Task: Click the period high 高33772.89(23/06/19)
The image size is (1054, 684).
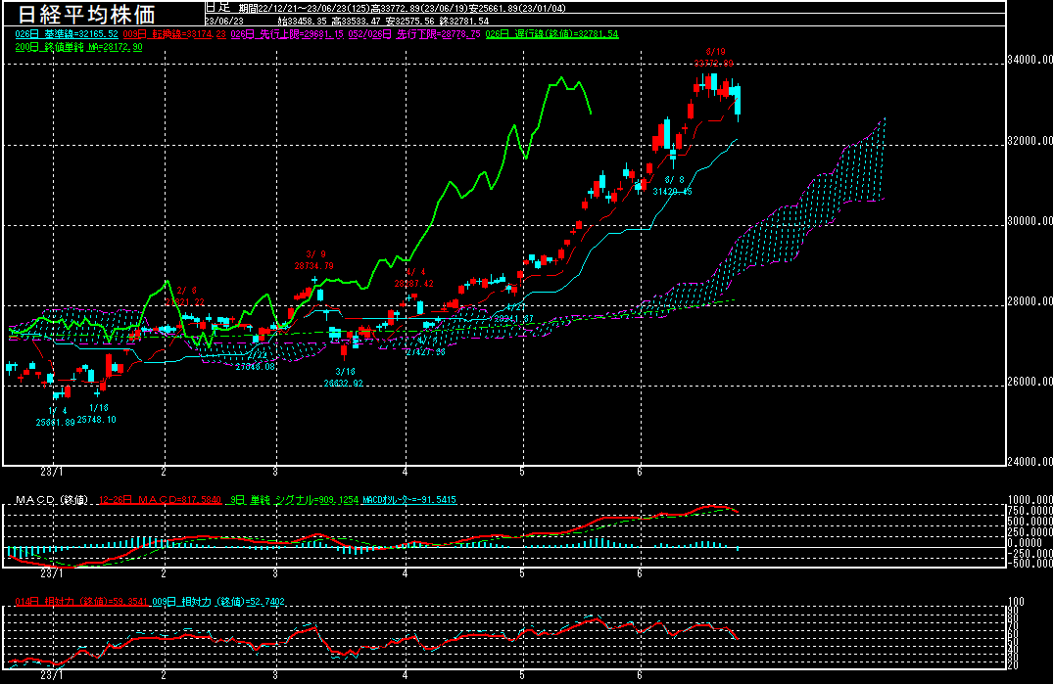Action: pyautogui.click(x=419, y=8)
